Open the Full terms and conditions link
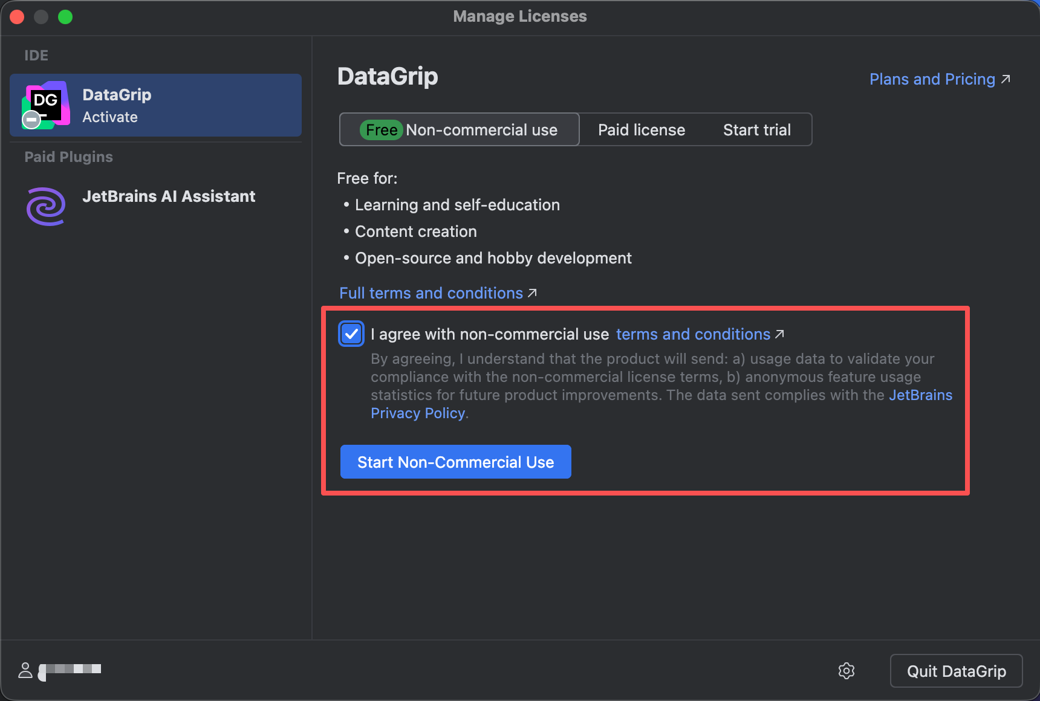The height and width of the screenshot is (701, 1040). pyautogui.click(x=431, y=293)
